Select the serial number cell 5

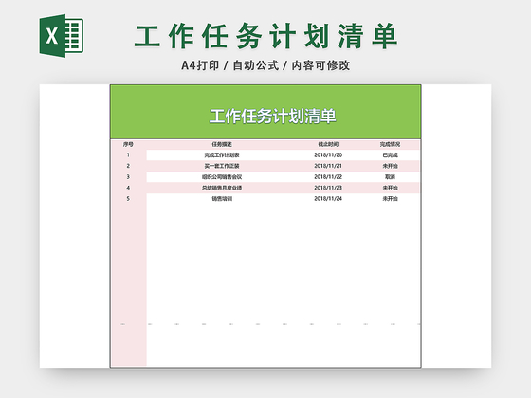pyautogui.click(x=128, y=198)
